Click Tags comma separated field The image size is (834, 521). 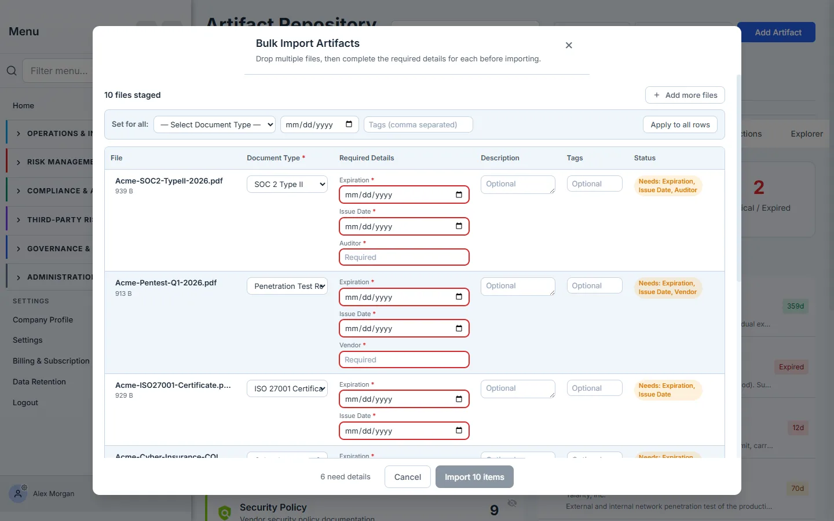click(x=418, y=124)
